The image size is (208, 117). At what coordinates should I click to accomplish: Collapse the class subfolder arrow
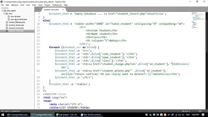tap(4, 14)
